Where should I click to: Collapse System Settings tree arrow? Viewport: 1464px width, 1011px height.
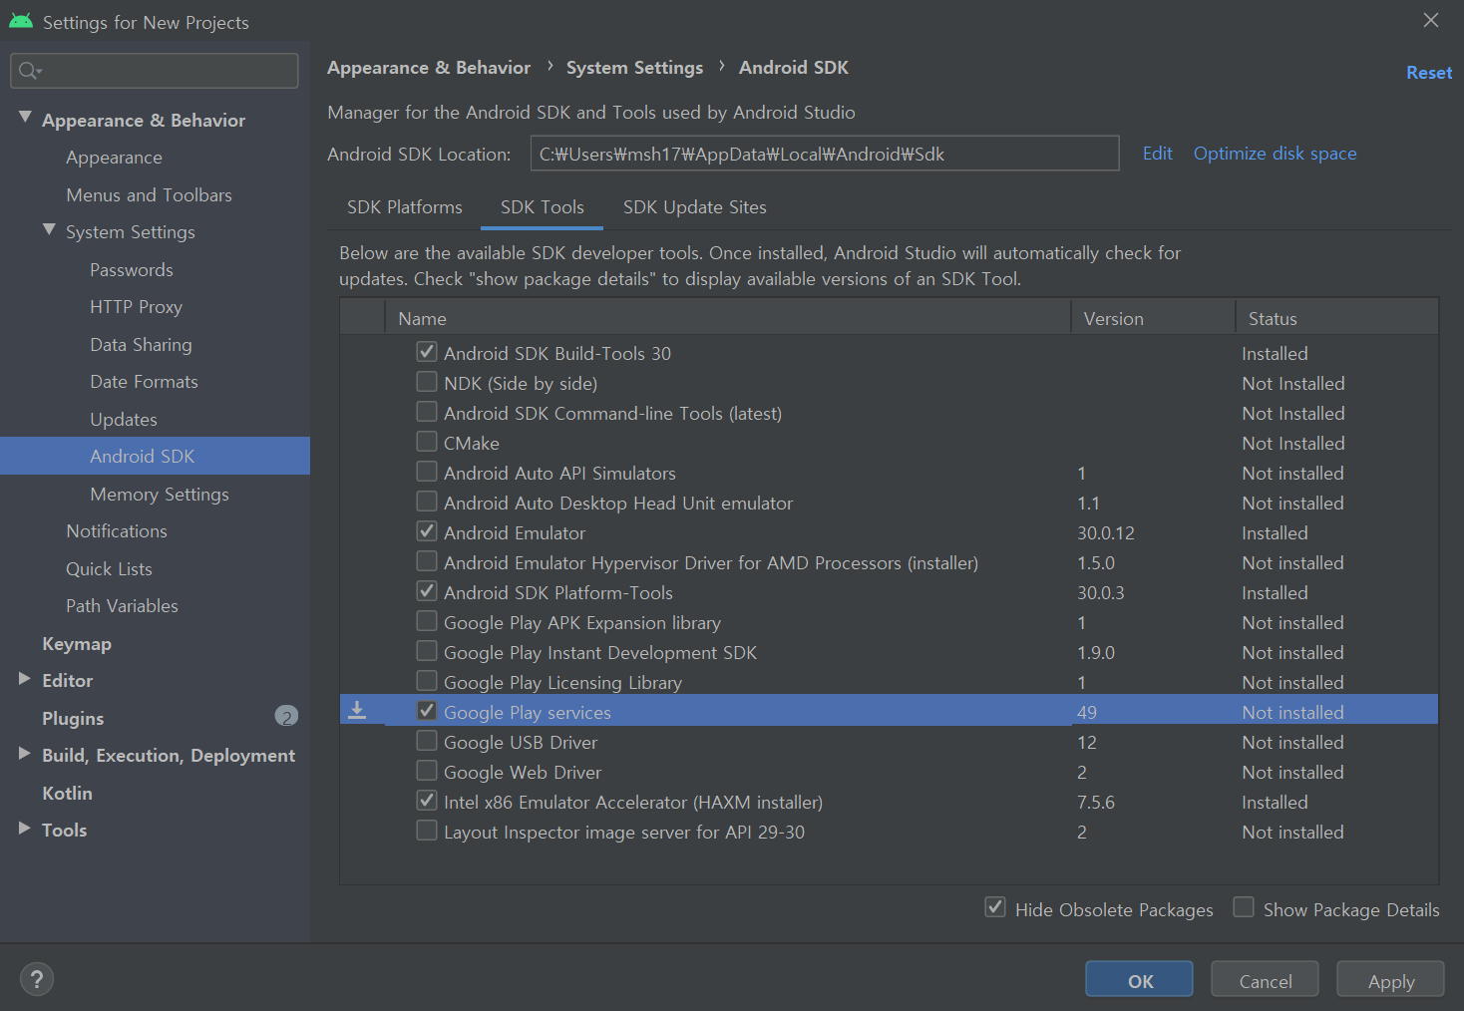49,230
